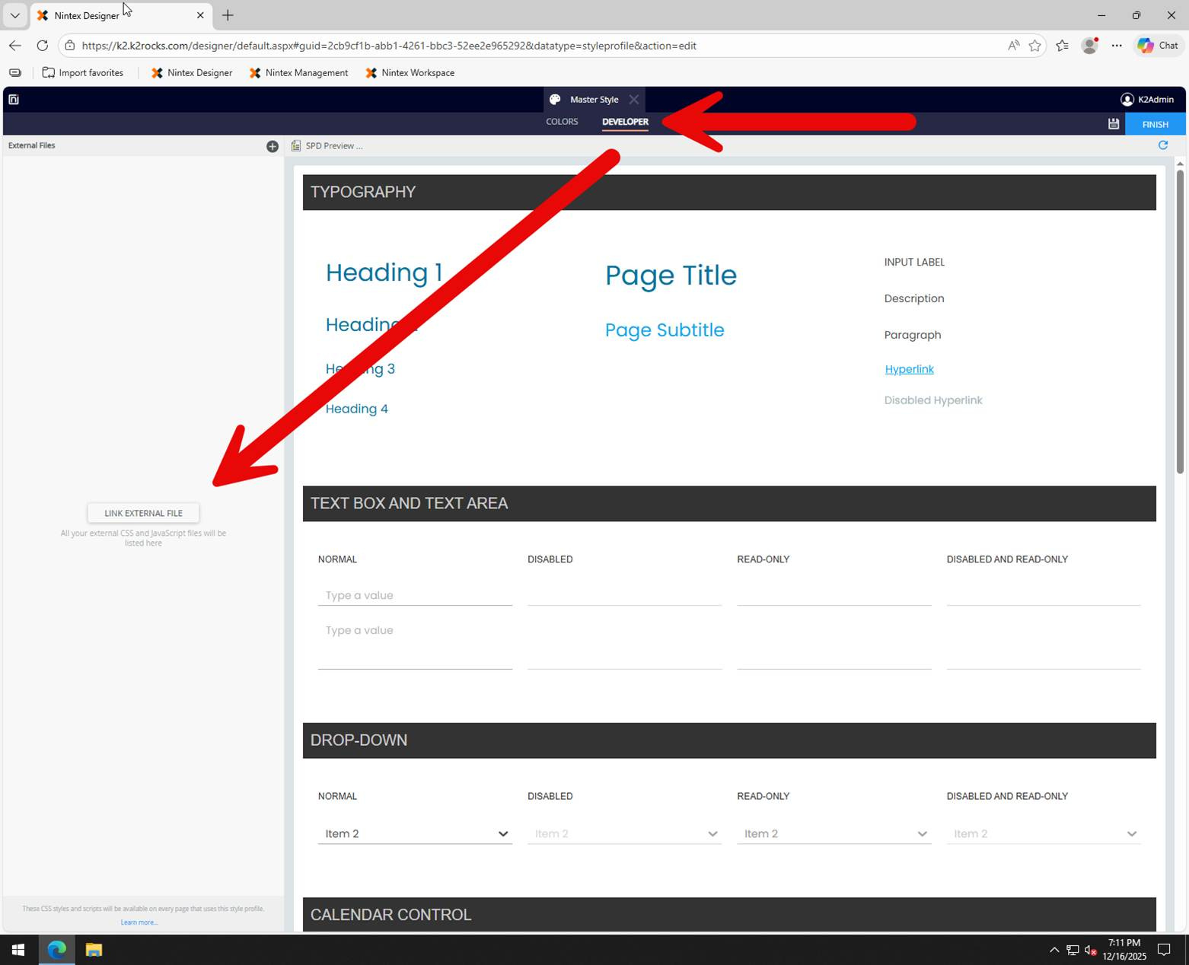Click the Heading 4 sample text
Screen dimensions: 1189x965
click(x=357, y=409)
